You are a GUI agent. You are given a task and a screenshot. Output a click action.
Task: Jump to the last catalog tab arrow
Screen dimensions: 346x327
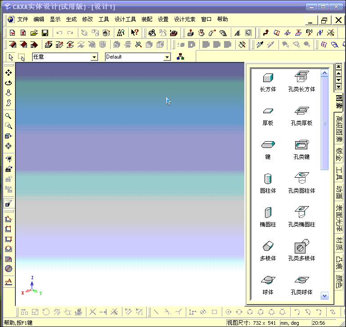coord(338,87)
